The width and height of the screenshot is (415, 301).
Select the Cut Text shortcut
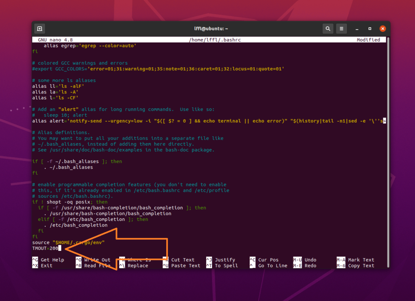click(x=182, y=260)
